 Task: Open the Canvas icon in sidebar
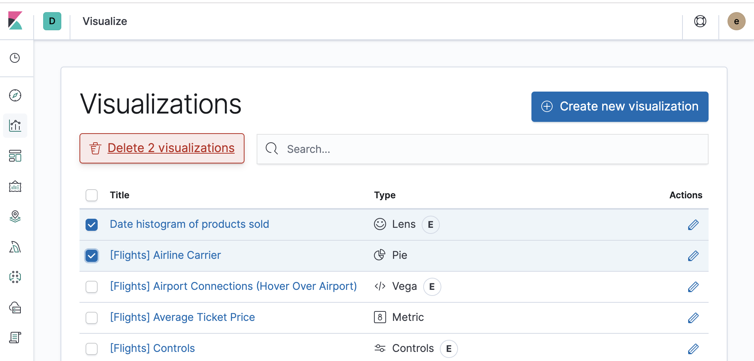[15, 186]
